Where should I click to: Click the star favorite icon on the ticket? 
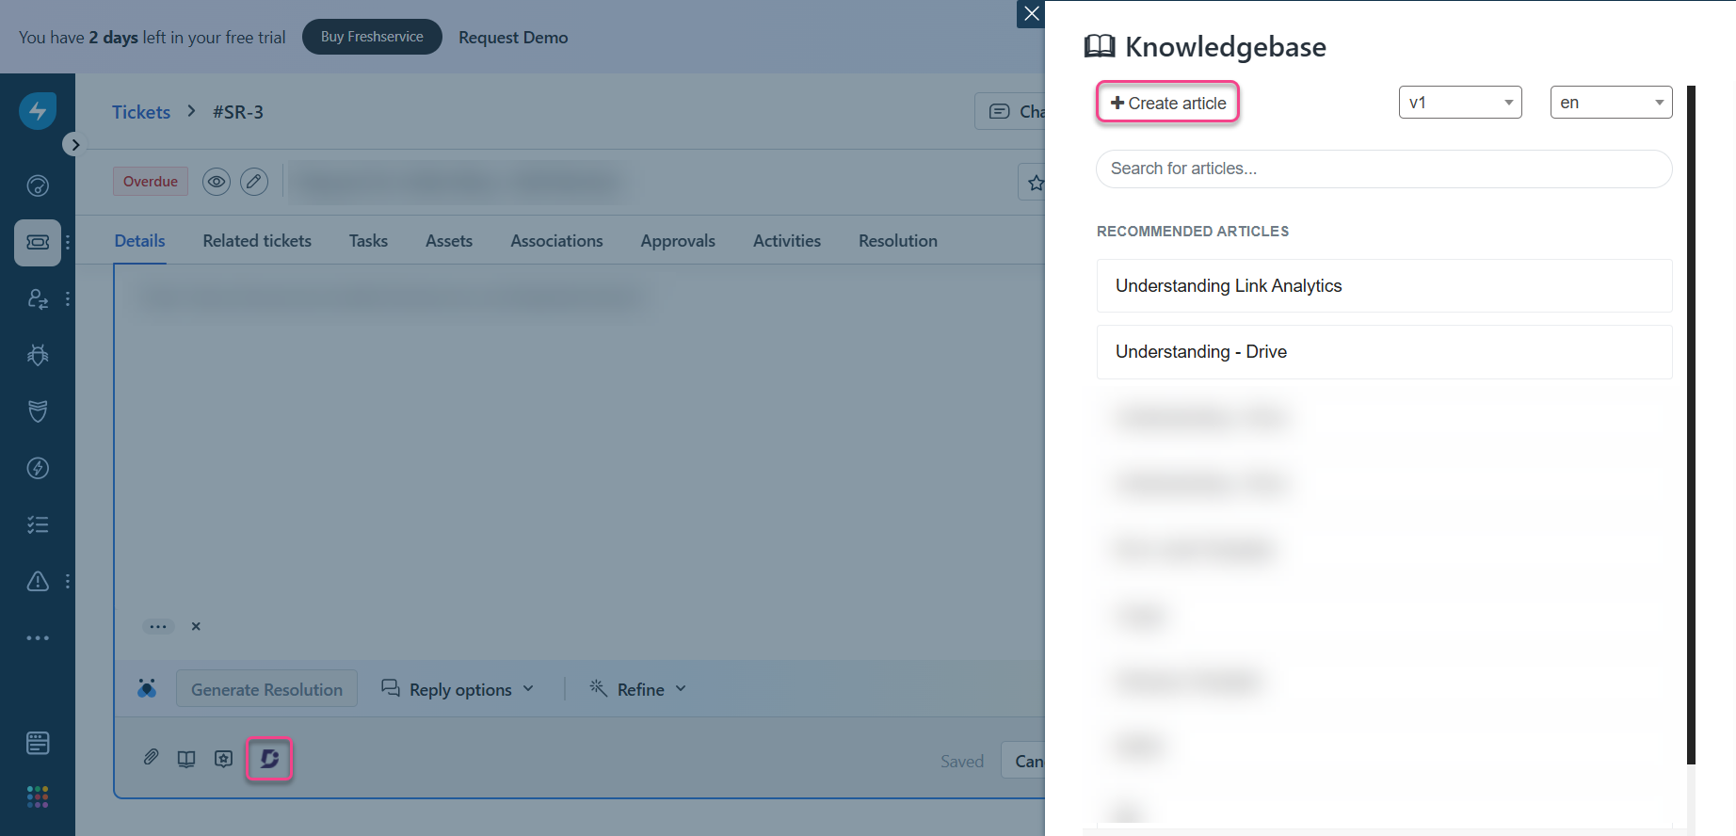click(x=1034, y=183)
